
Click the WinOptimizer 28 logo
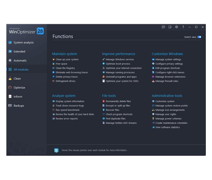[26, 31]
